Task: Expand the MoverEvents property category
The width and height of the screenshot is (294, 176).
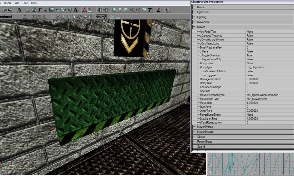Action: click(194, 127)
